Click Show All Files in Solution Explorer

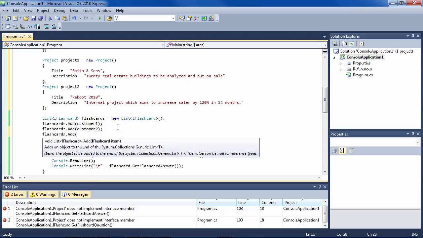[344, 44]
